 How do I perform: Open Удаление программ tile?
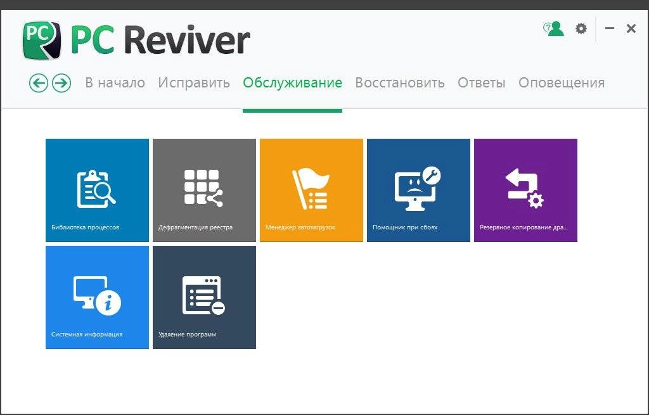(x=205, y=298)
